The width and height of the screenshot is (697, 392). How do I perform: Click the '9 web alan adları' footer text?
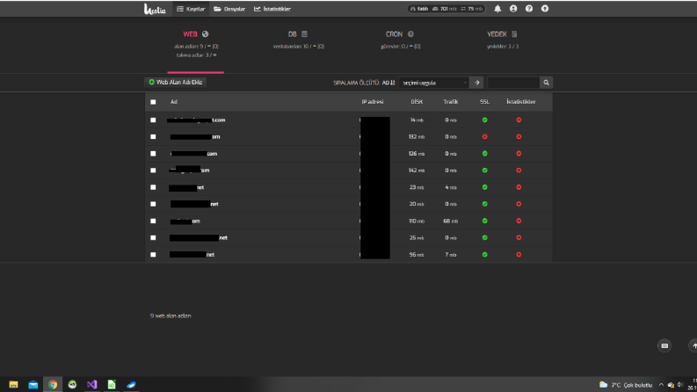click(171, 316)
